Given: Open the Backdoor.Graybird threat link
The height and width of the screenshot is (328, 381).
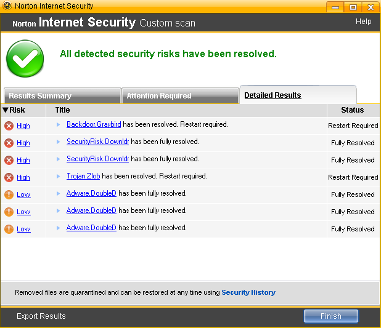Looking at the screenshot, I should point(94,124).
